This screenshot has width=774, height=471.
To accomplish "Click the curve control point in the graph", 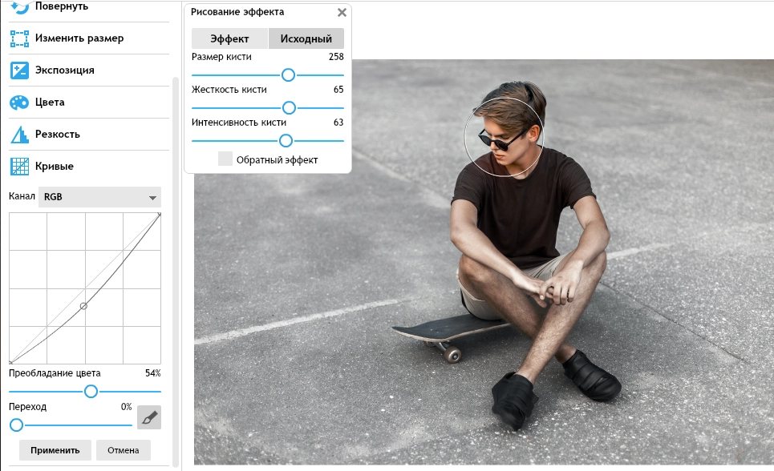I will 83,306.
